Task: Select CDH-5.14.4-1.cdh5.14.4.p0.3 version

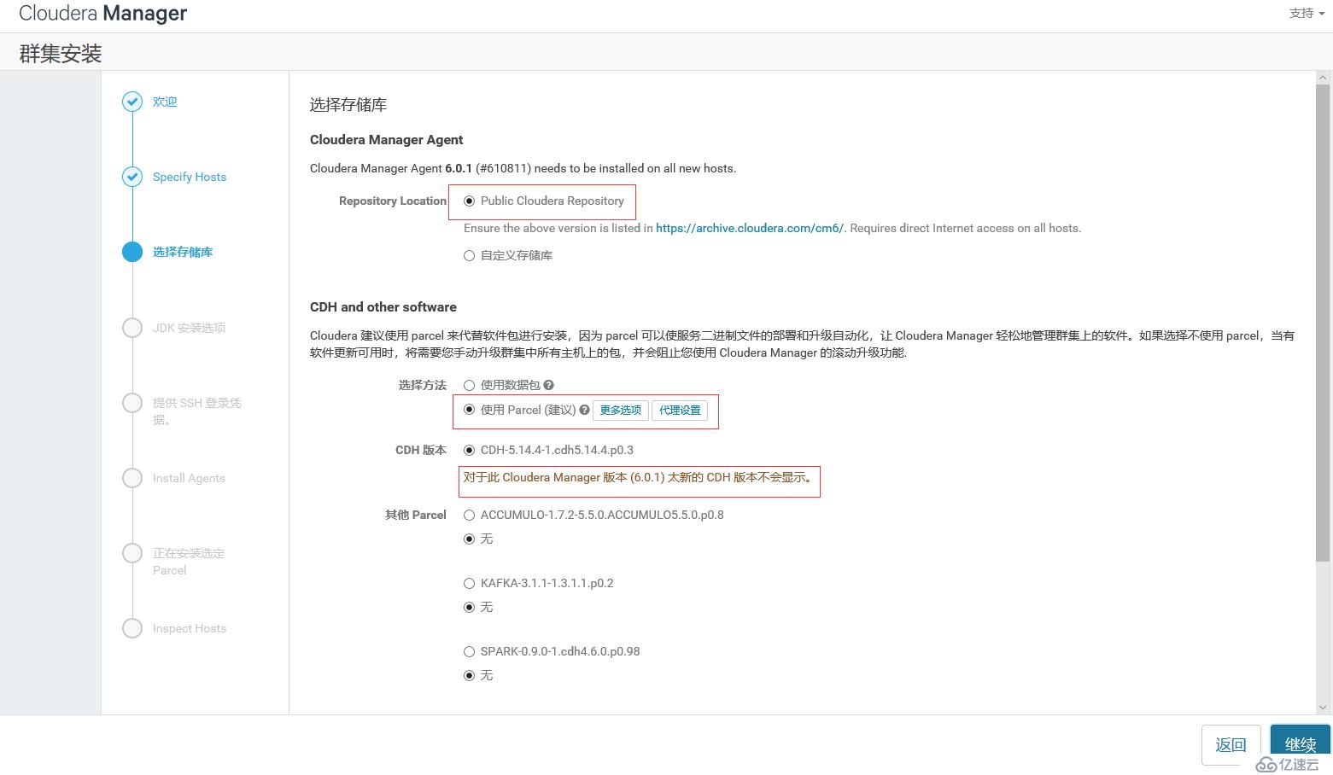Action: pos(469,450)
